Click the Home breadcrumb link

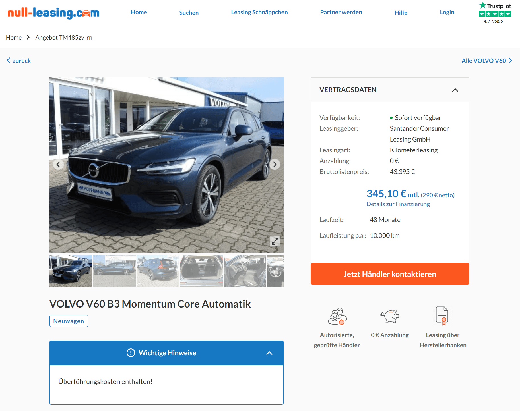pos(14,38)
